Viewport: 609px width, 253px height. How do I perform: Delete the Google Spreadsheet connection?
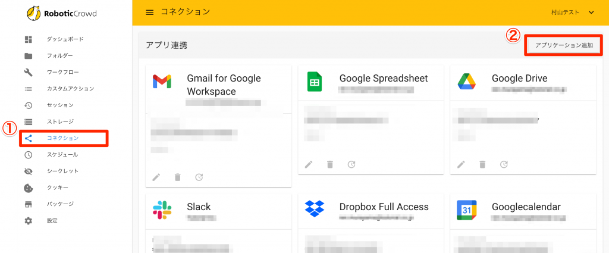click(x=329, y=164)
